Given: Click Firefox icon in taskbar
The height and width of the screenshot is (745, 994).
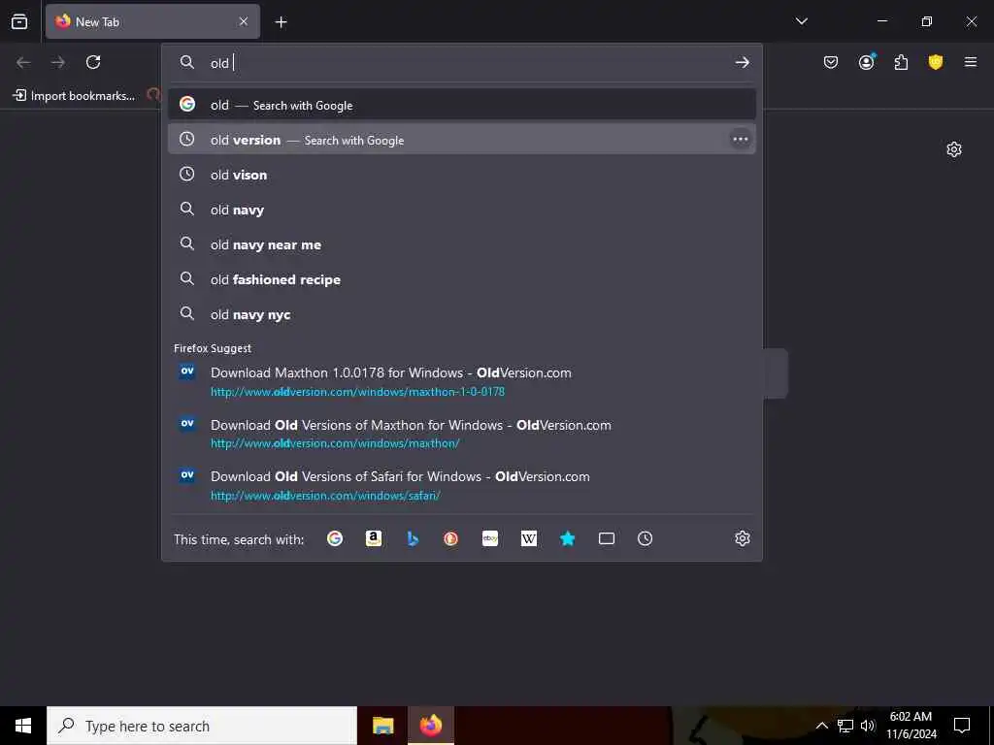Looking at the screenshot, I should tap(430, 726).
